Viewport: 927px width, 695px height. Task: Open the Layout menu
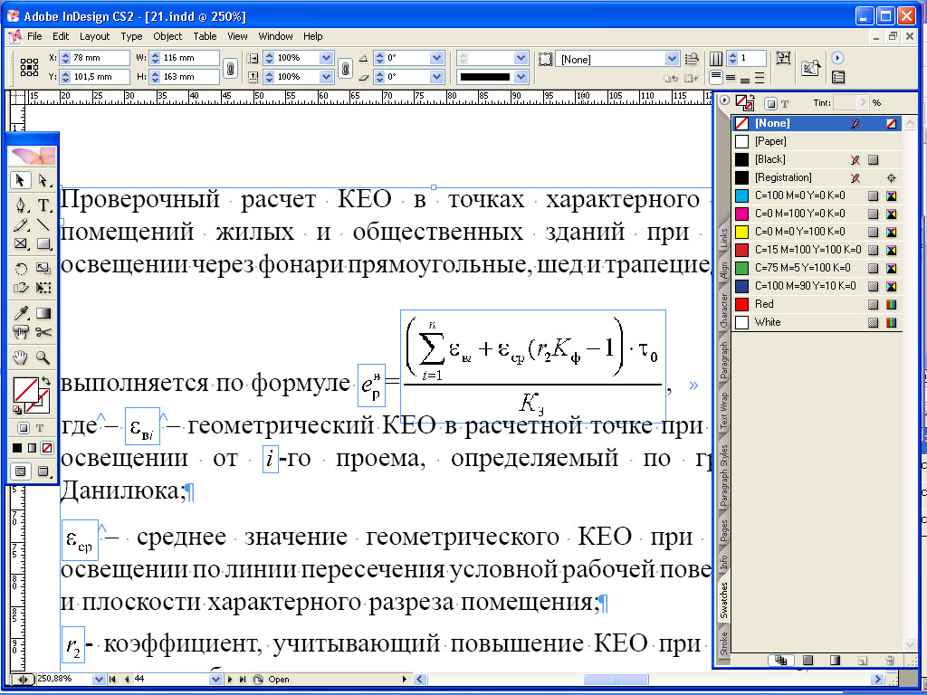pos(94,36)
